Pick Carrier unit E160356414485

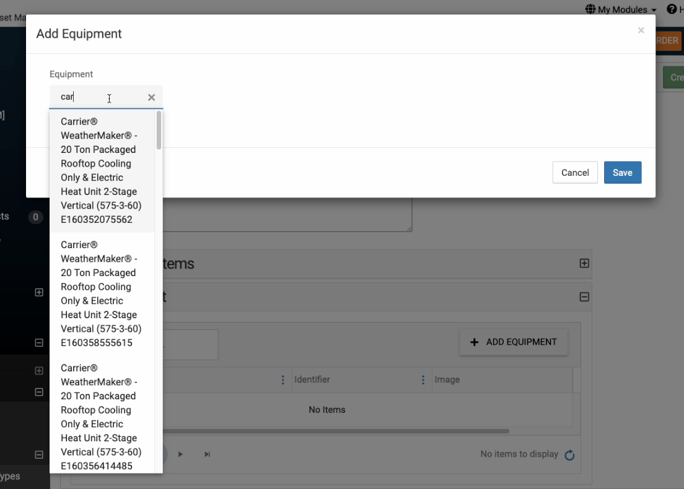tap(101, 417)
